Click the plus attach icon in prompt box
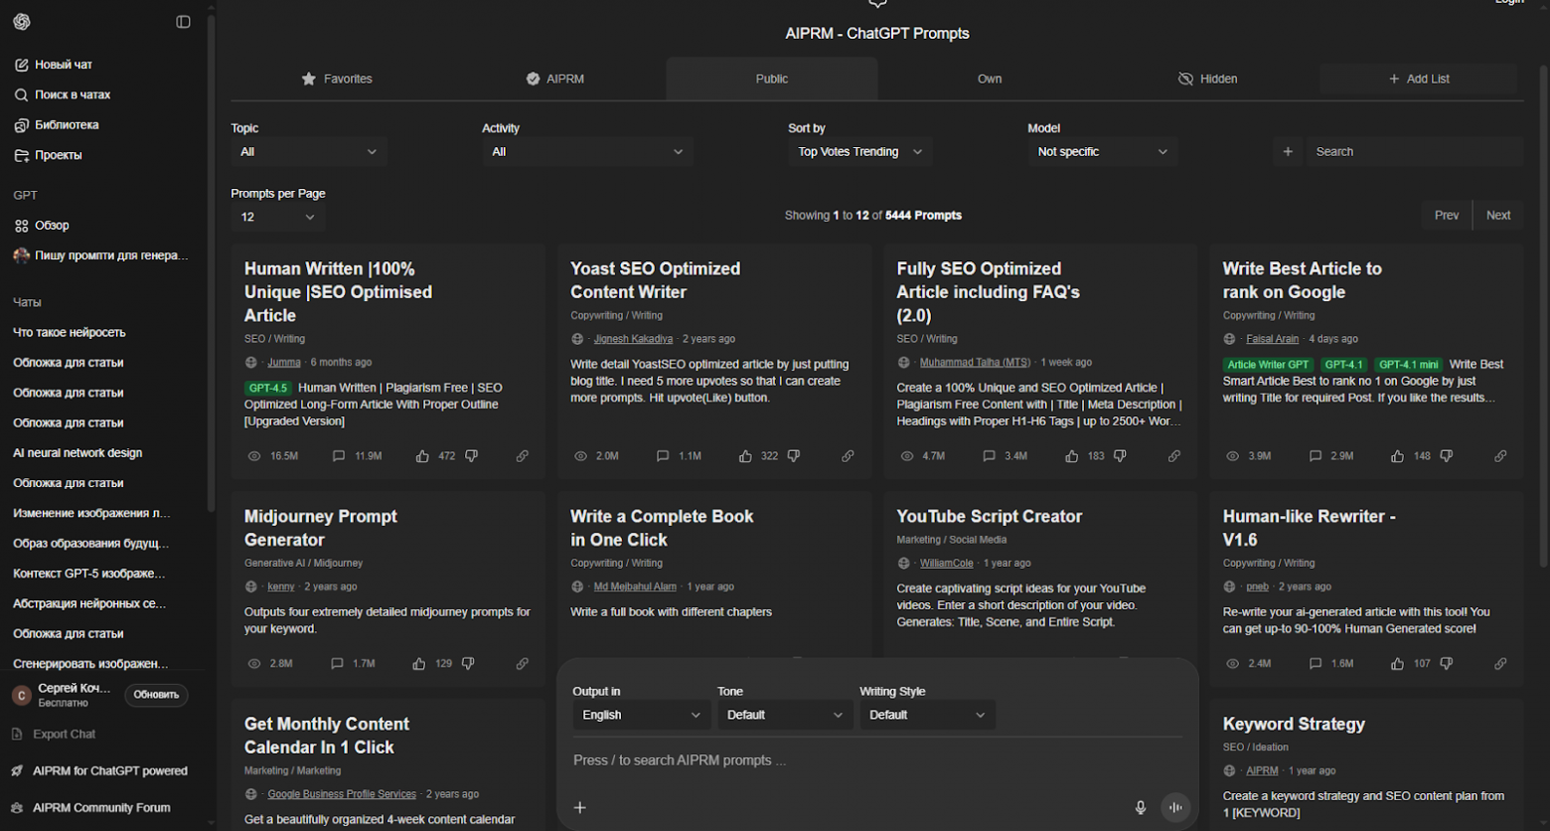 click(580, 807)
